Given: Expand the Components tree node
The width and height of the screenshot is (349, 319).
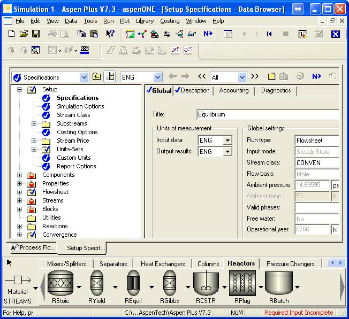Looking at the screenshot, I should pyautogui.click(x=20, y=175).
